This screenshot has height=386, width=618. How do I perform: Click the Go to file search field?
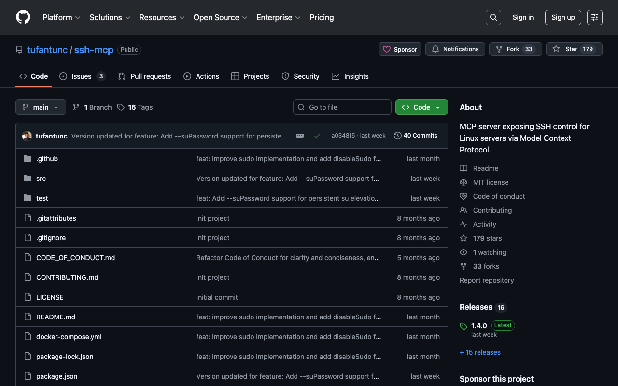(342, 107)
